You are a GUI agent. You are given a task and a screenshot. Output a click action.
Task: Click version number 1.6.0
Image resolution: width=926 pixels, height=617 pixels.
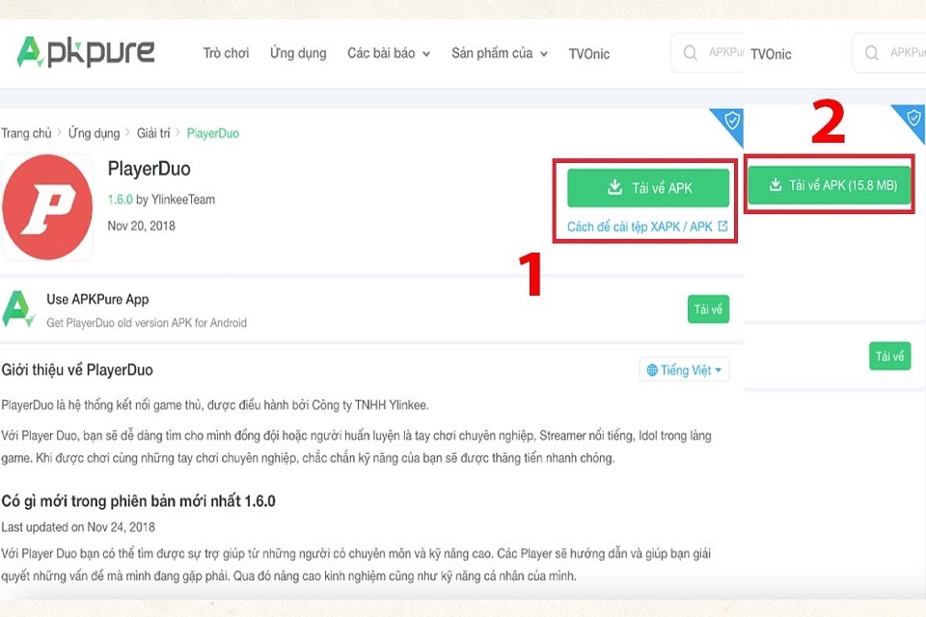[x=120, y=200]
